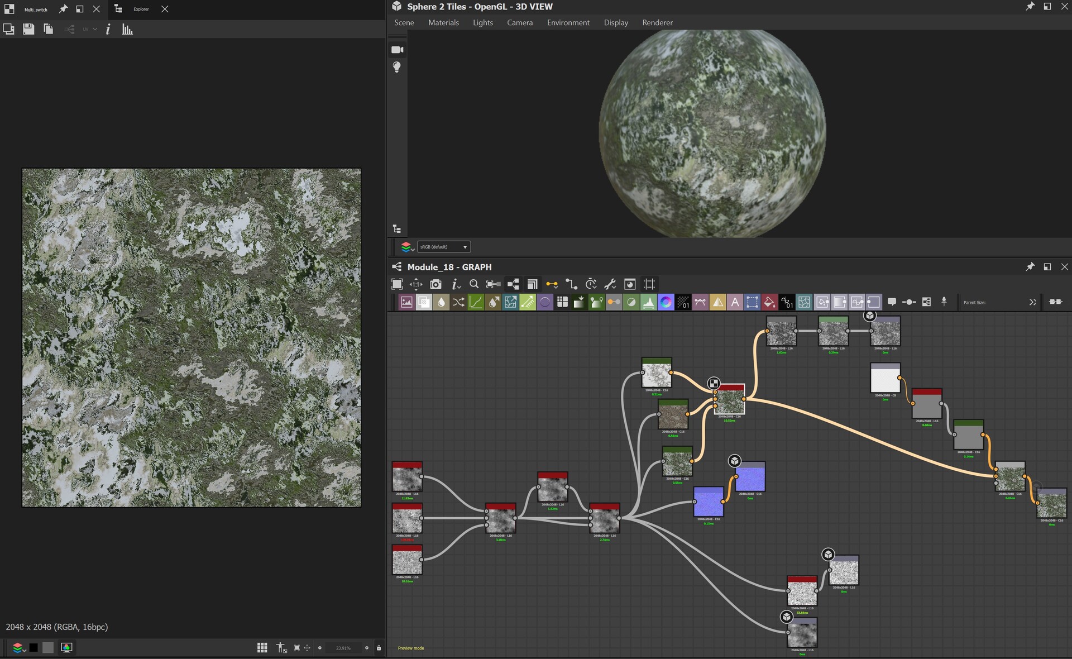The image size is (1072, 659).
Task: Click the HSL color wheel node icon
Action: click(666, 302)
